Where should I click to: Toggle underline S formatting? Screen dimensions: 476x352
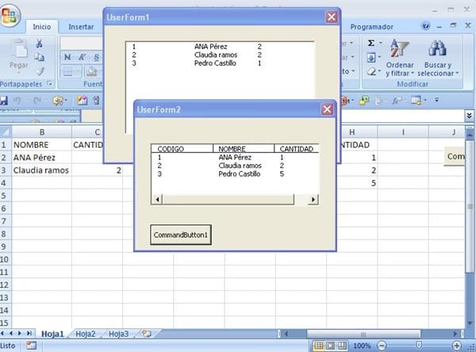click(96, 57)
